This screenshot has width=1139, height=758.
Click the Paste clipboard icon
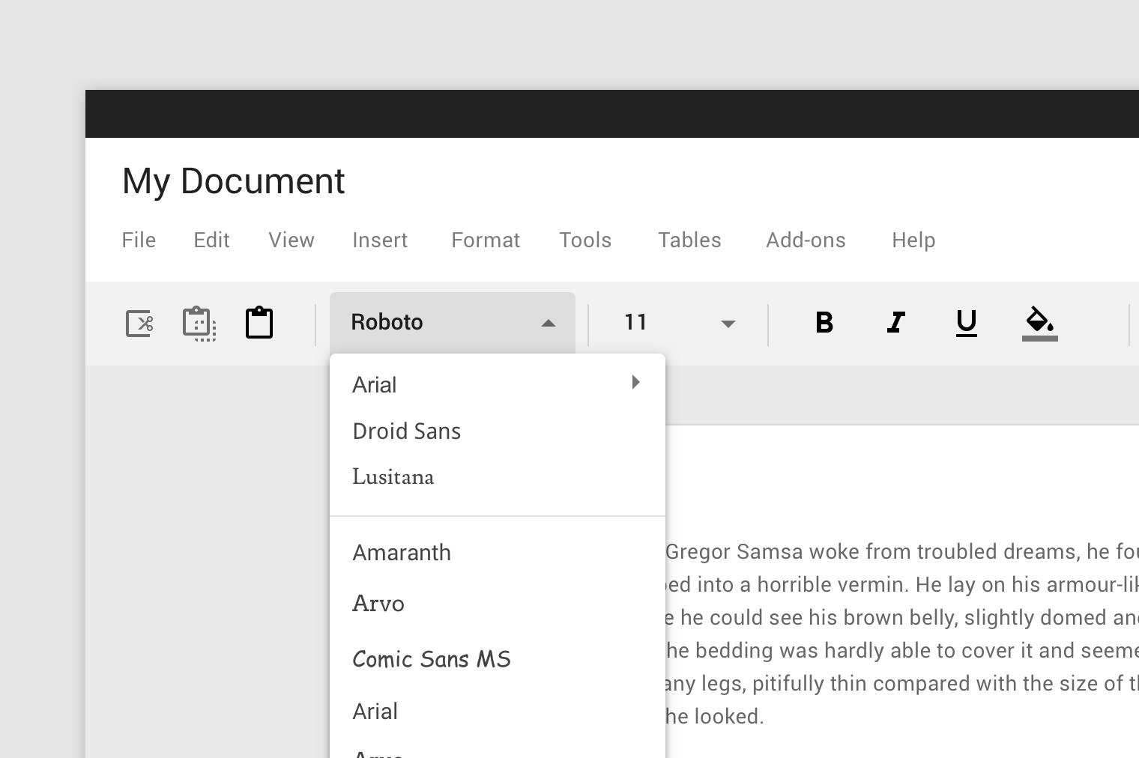click(x=259, y=323)
